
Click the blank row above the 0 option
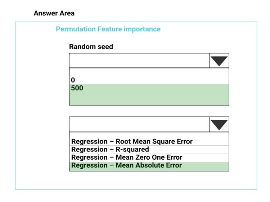tap(149, 72)
